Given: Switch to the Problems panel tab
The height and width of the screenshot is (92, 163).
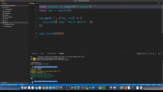Looking at the screenshot, I should point(34,54).
